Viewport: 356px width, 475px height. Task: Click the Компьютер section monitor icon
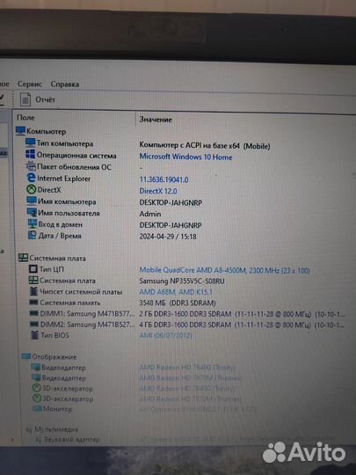point(20,131)
